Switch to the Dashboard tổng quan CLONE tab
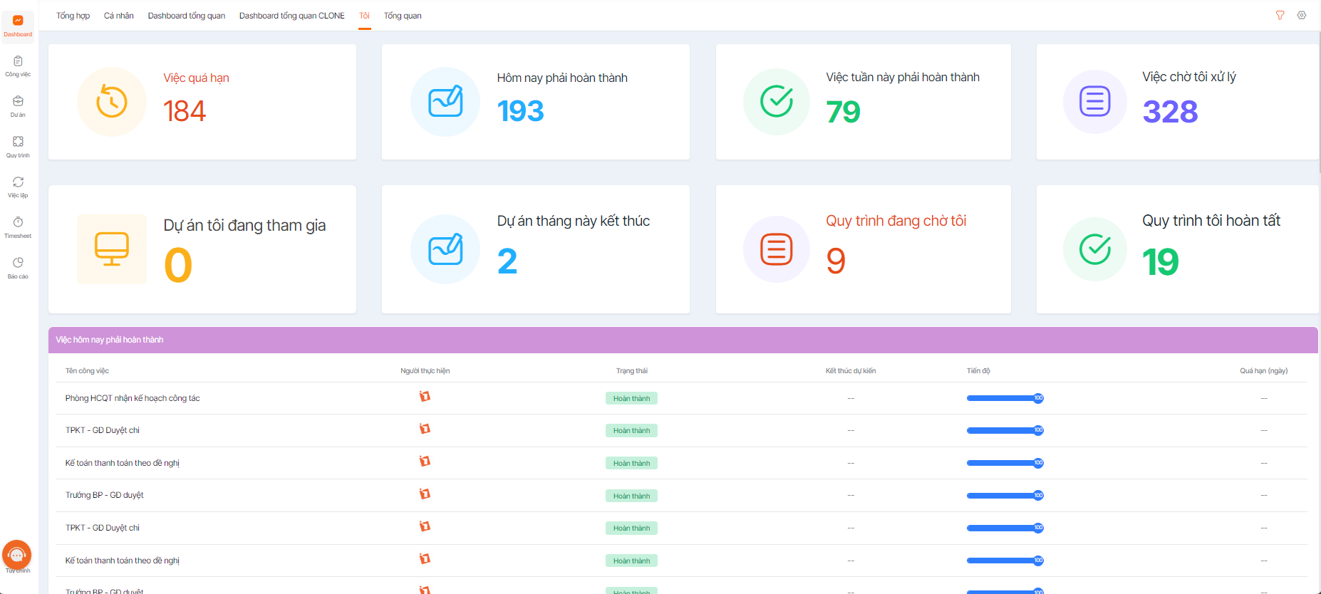 [x=291, y=16]
